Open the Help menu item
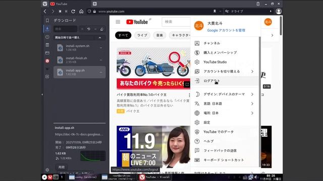 (225, 141)
